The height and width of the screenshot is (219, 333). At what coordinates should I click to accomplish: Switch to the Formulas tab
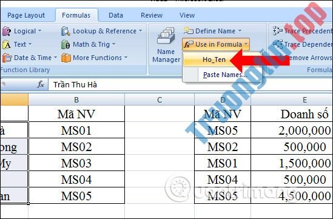(x=76, y=15)
